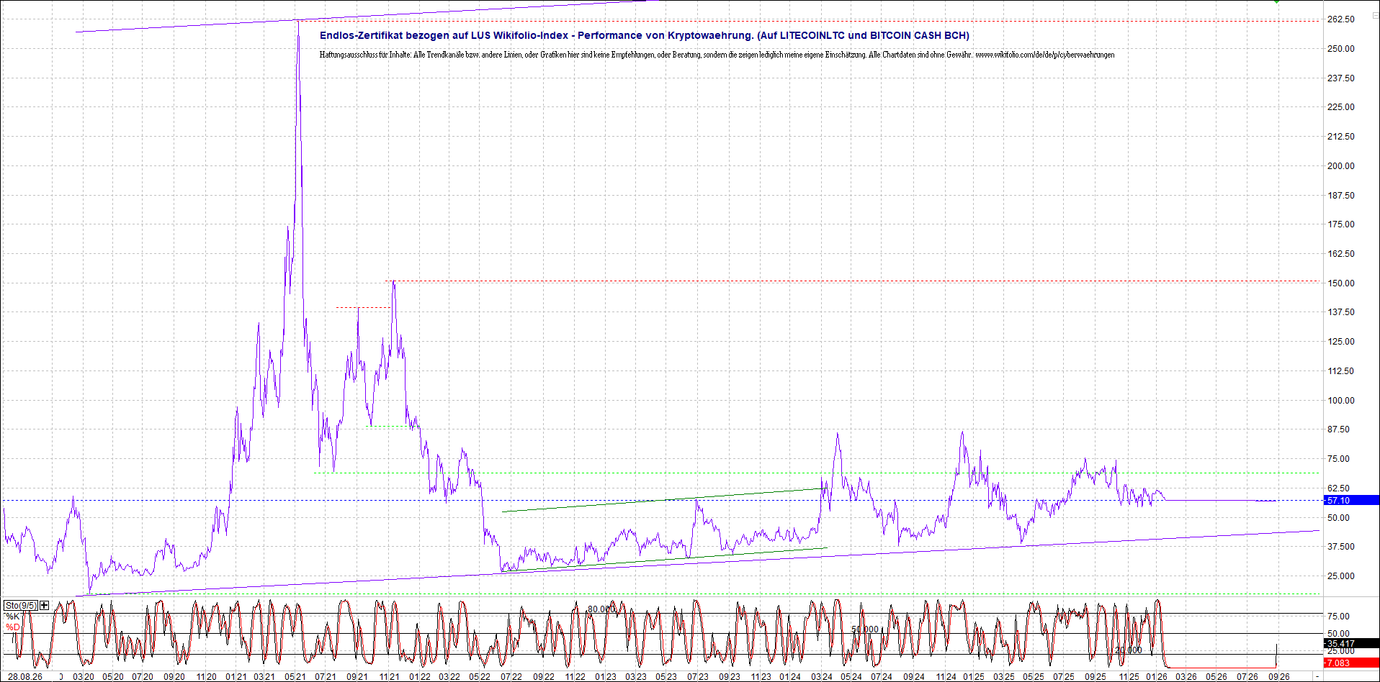Click the green marker at top-right corner
Viewport: 1380px width, 682px height.
(x=1276, y=2)
